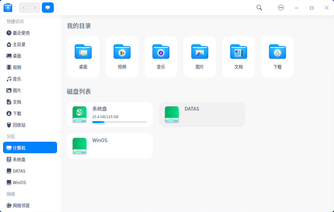Click the blue computer address button
Screen dimensions: 334x212
[x=48, y=8]
